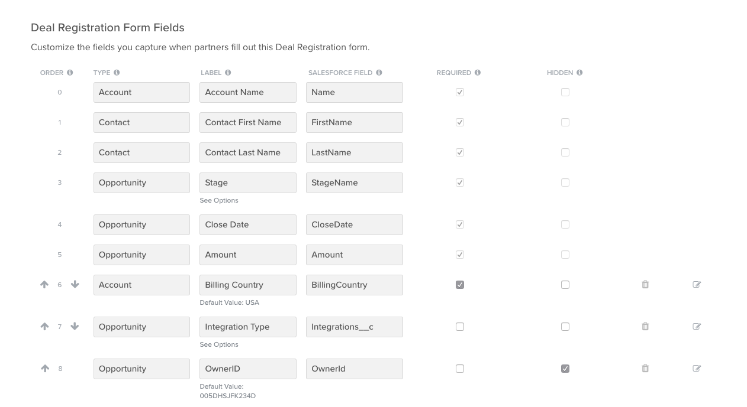This screenshot has height=407, width=747.
Task: Move Billing Country row up
Action: click(x=44, y=285)
